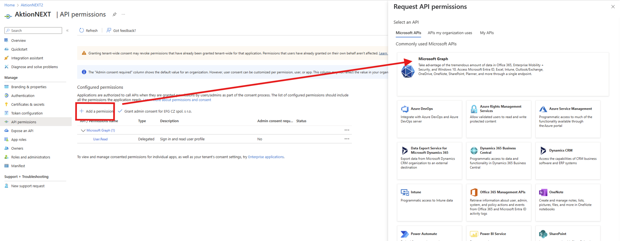Click the SharePoint icon

543,234
